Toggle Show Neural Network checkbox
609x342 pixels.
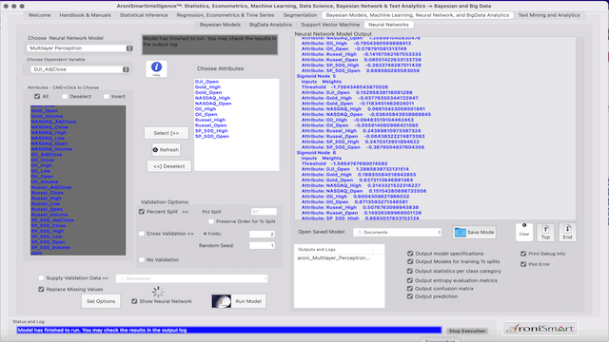(134, 301)
